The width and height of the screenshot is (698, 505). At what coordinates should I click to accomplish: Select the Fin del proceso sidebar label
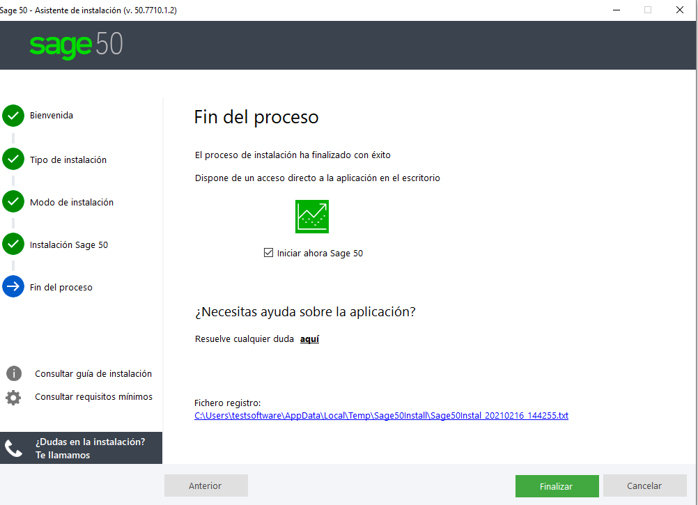click(61, 288)
